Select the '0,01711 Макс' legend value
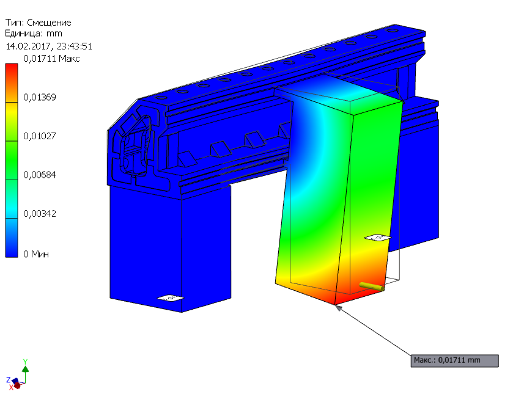 [51, 59]
